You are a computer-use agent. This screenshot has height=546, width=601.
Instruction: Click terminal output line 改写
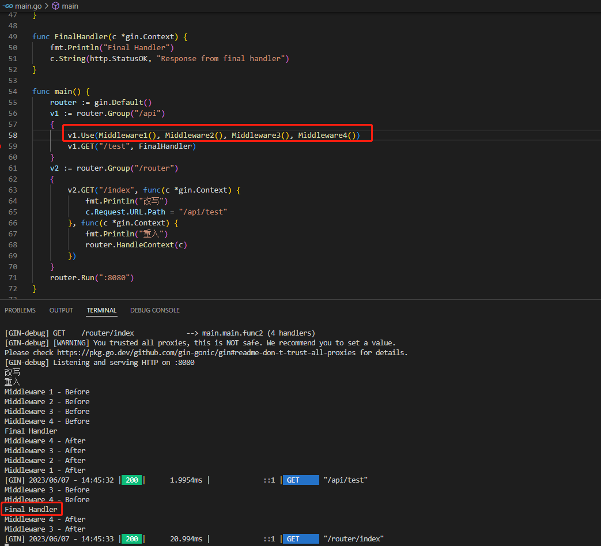(x=12, y=372)
